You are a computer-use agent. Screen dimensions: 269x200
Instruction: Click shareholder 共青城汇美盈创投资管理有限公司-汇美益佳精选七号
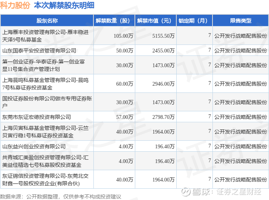tap(45, 161)
